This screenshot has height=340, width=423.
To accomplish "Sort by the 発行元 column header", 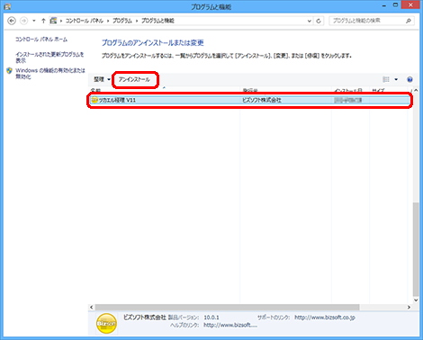I will point(250,90).
